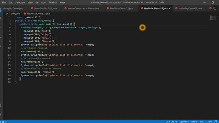The height and width of the screenshot is (123, 219).
Task: Click the feedback icon in status bar
Action: (x=216, y=122)
